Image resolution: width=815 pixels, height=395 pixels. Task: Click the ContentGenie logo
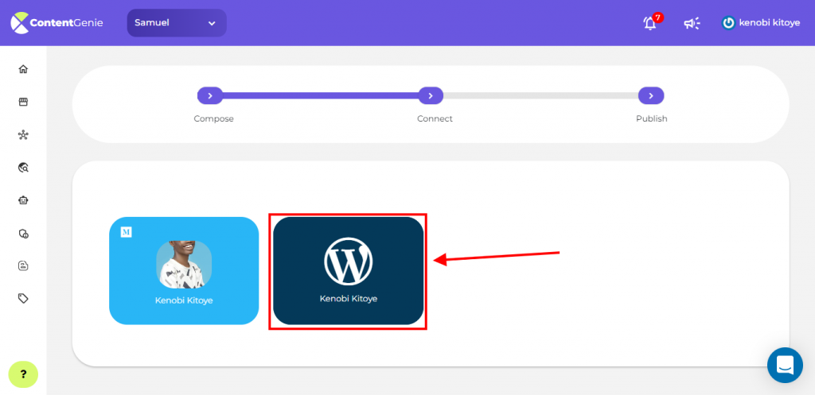pos(57,23)
